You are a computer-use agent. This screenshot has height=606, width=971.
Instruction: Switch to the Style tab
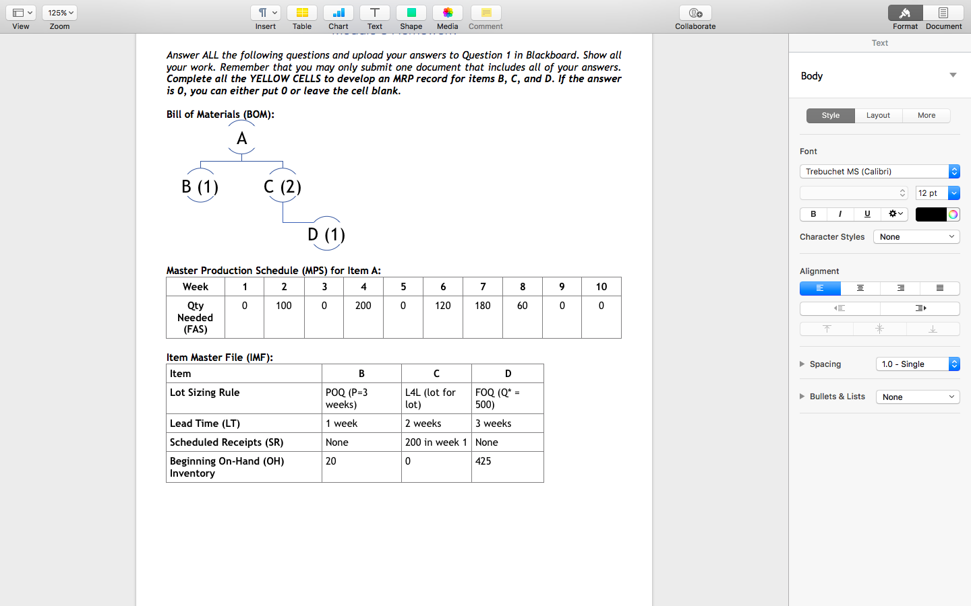click(831, 116)
